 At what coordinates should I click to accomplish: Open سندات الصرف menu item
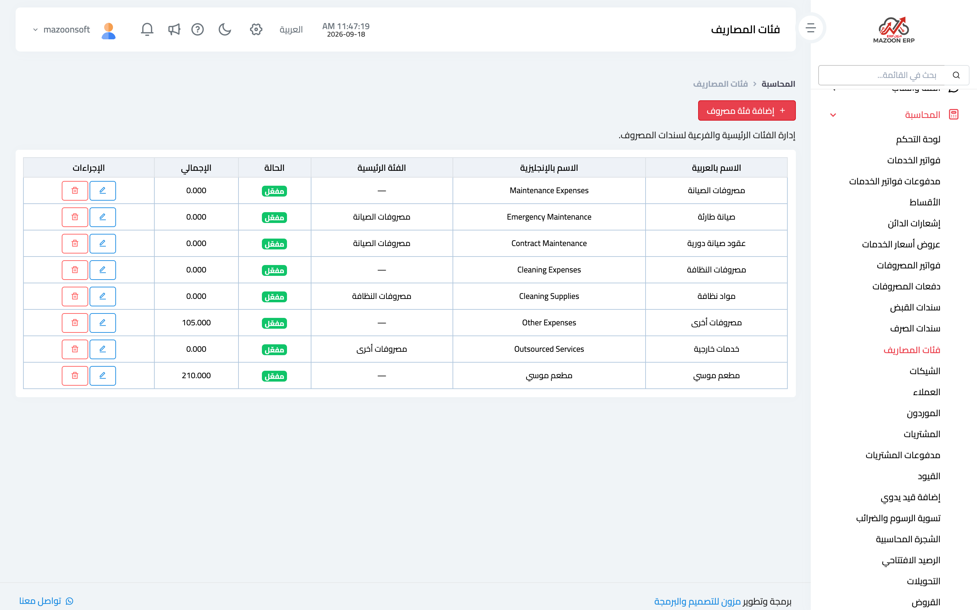pyautogui.click(x=915, y=329)
